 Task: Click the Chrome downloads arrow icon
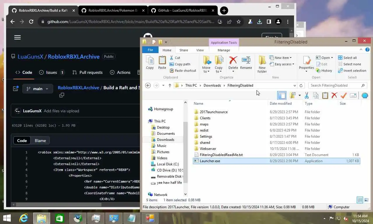(259, 22)
